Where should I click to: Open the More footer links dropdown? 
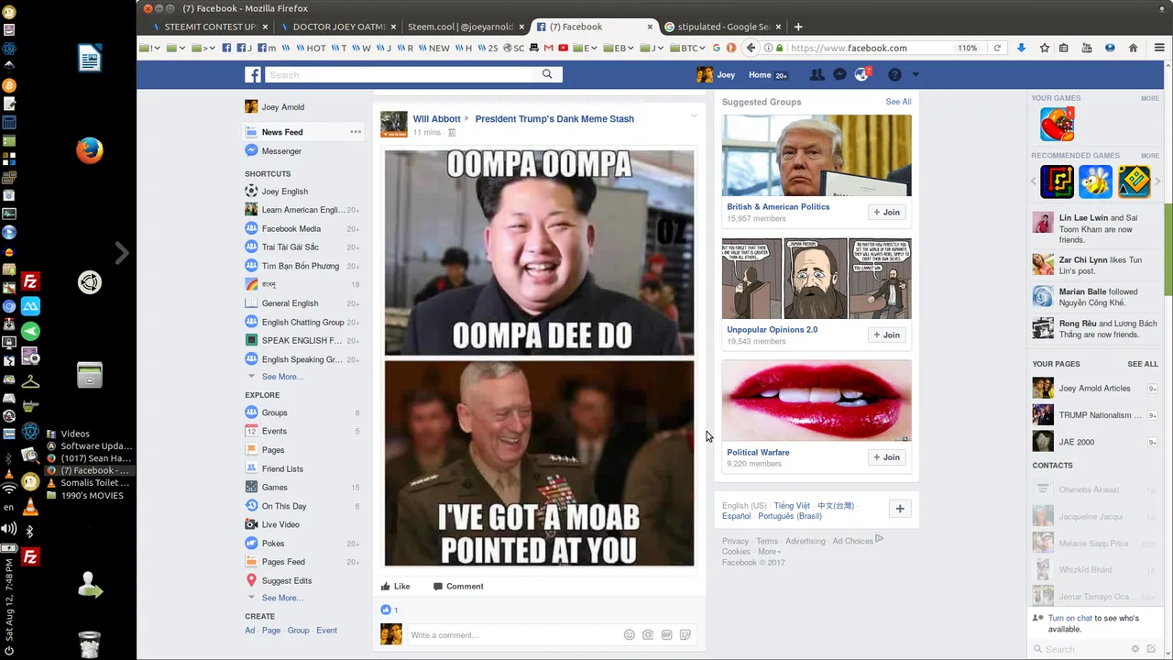point(770,552)
